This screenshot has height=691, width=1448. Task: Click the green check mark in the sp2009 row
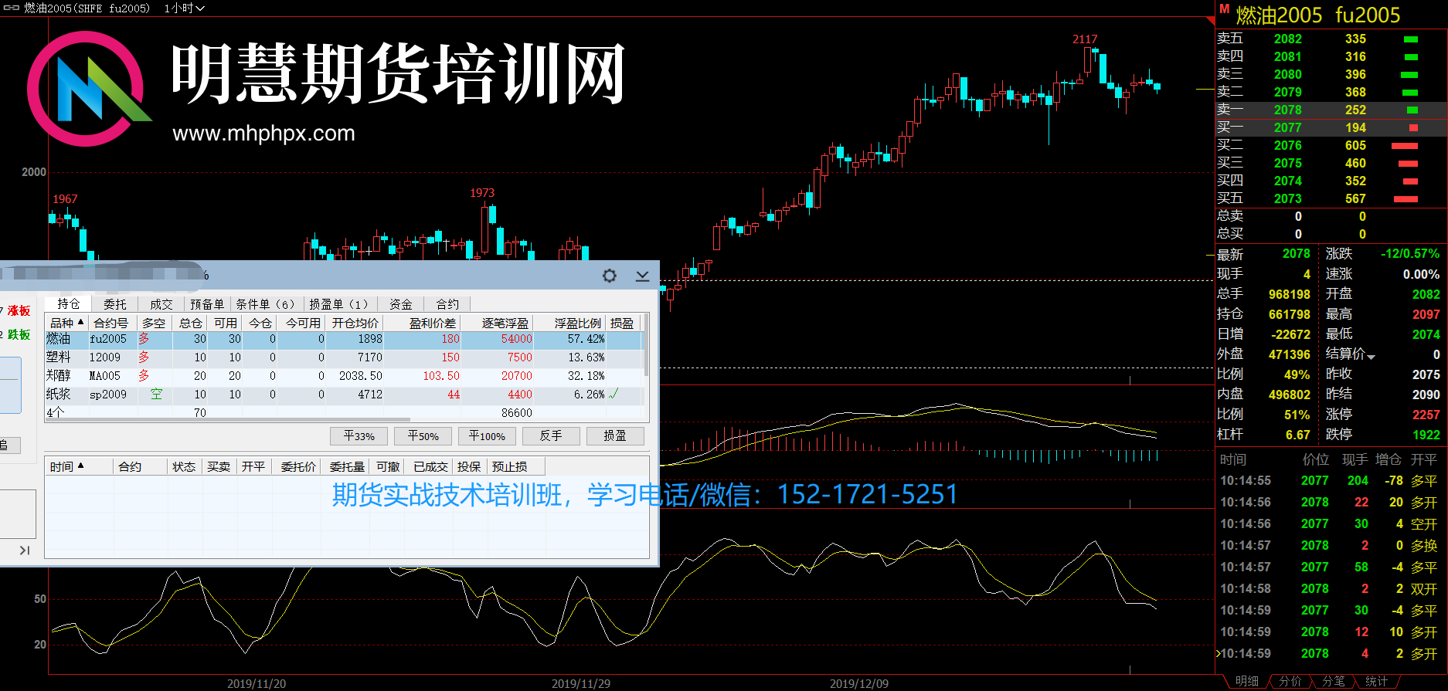(614, 394)
